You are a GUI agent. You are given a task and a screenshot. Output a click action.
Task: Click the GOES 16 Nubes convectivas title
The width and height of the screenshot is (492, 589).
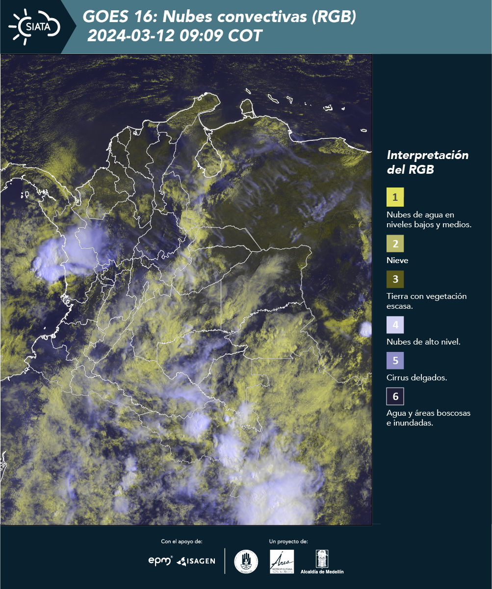pos(219,17)
